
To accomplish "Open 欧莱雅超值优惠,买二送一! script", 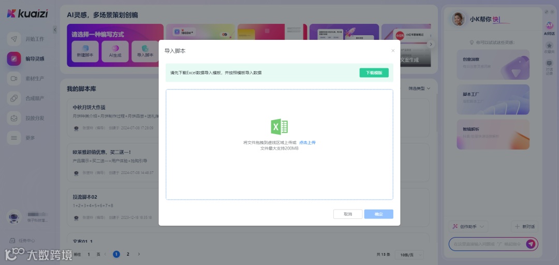I will click(x=101, y=152).
